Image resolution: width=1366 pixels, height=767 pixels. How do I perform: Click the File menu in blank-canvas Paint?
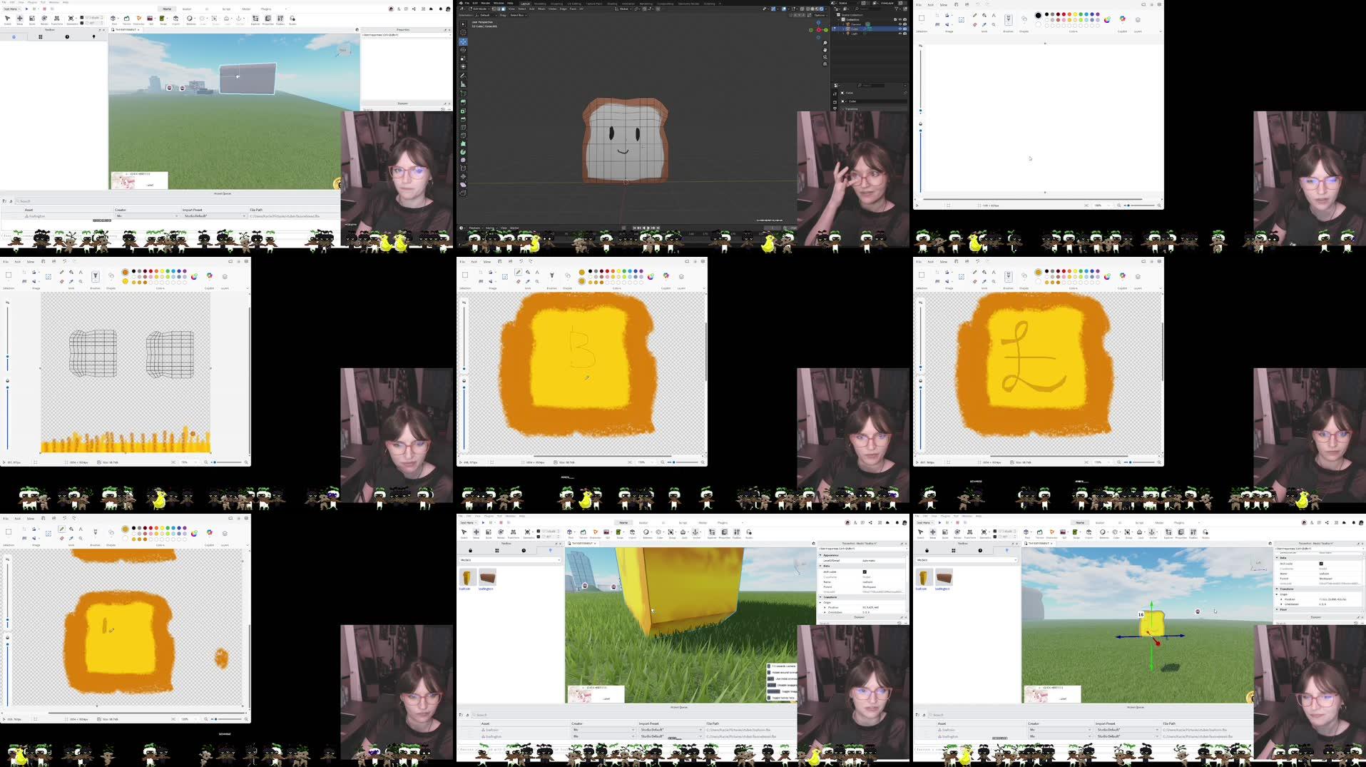[919, 4]
